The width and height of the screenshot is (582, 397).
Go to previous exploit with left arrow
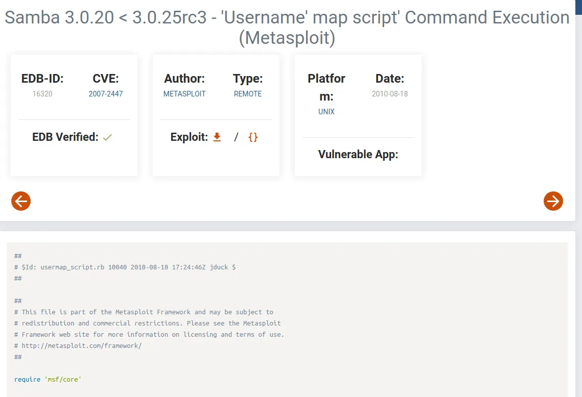21,201
